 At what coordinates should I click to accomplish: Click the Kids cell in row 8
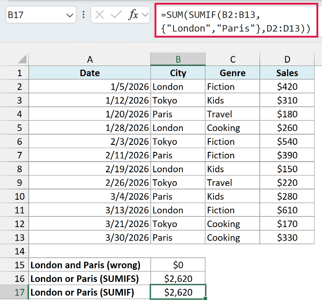coord(232,169)
